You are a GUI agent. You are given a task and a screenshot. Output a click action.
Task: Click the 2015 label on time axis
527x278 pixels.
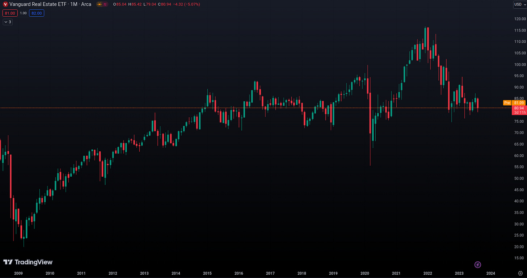pos(207,274)
